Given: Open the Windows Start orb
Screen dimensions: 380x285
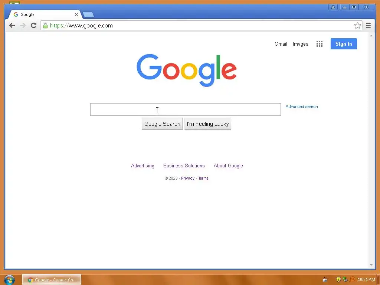Looking at the screenshot, I should (9, 280).
